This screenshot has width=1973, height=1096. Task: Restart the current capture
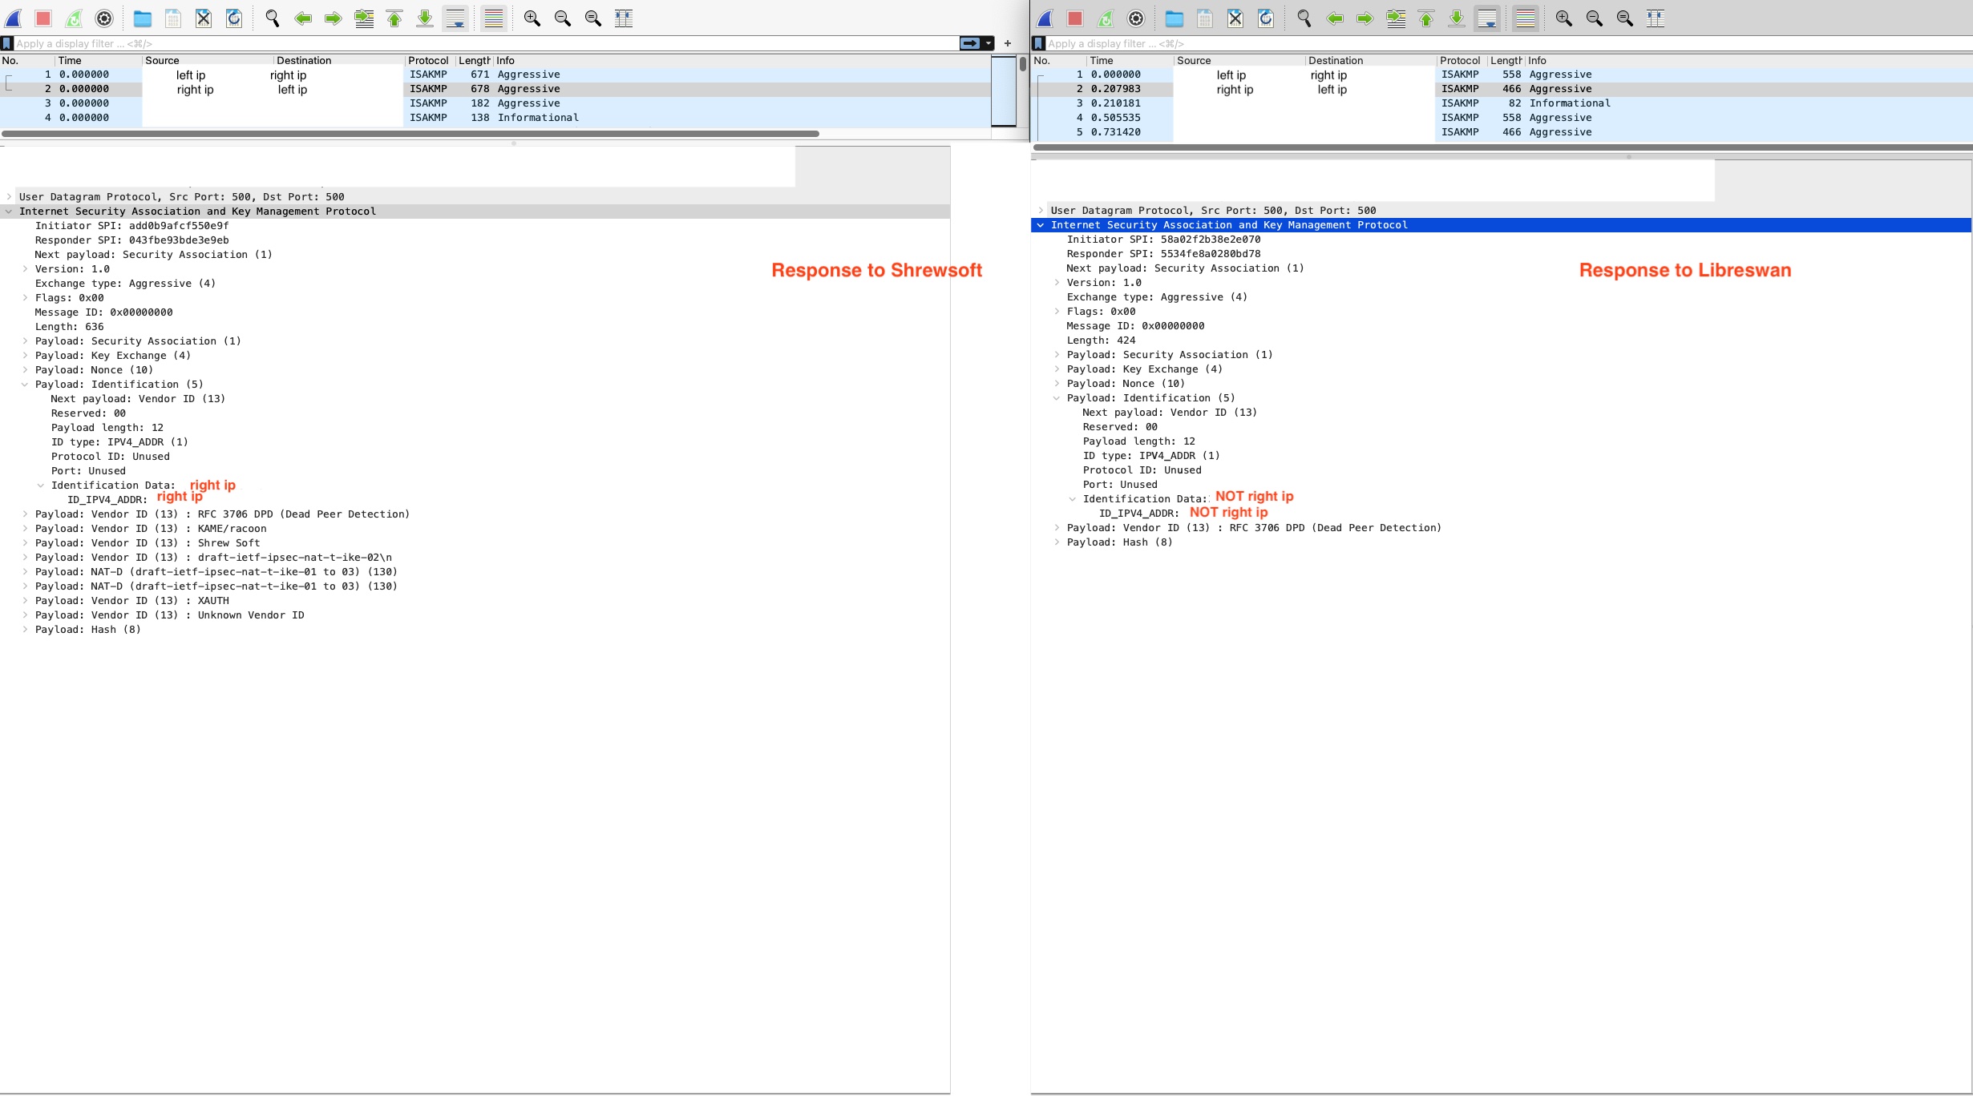coord(72,18)
